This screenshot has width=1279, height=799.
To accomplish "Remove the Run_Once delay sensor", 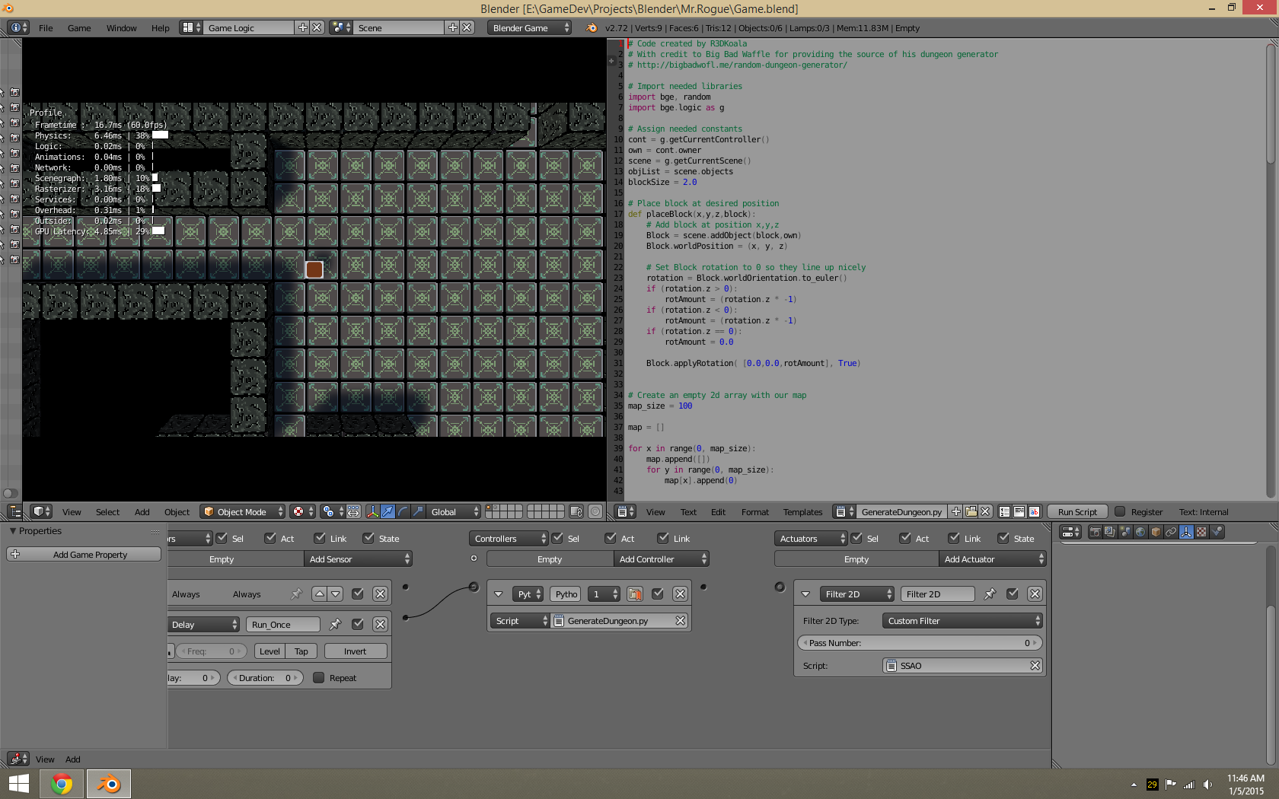I will [380, 625].
